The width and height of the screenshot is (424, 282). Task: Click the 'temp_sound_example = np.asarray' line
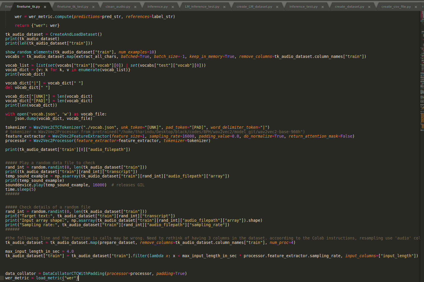[117, 176]
